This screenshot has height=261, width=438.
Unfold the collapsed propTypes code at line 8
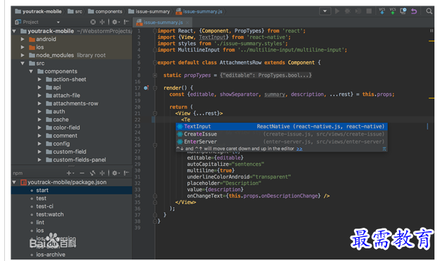(155, 75)
